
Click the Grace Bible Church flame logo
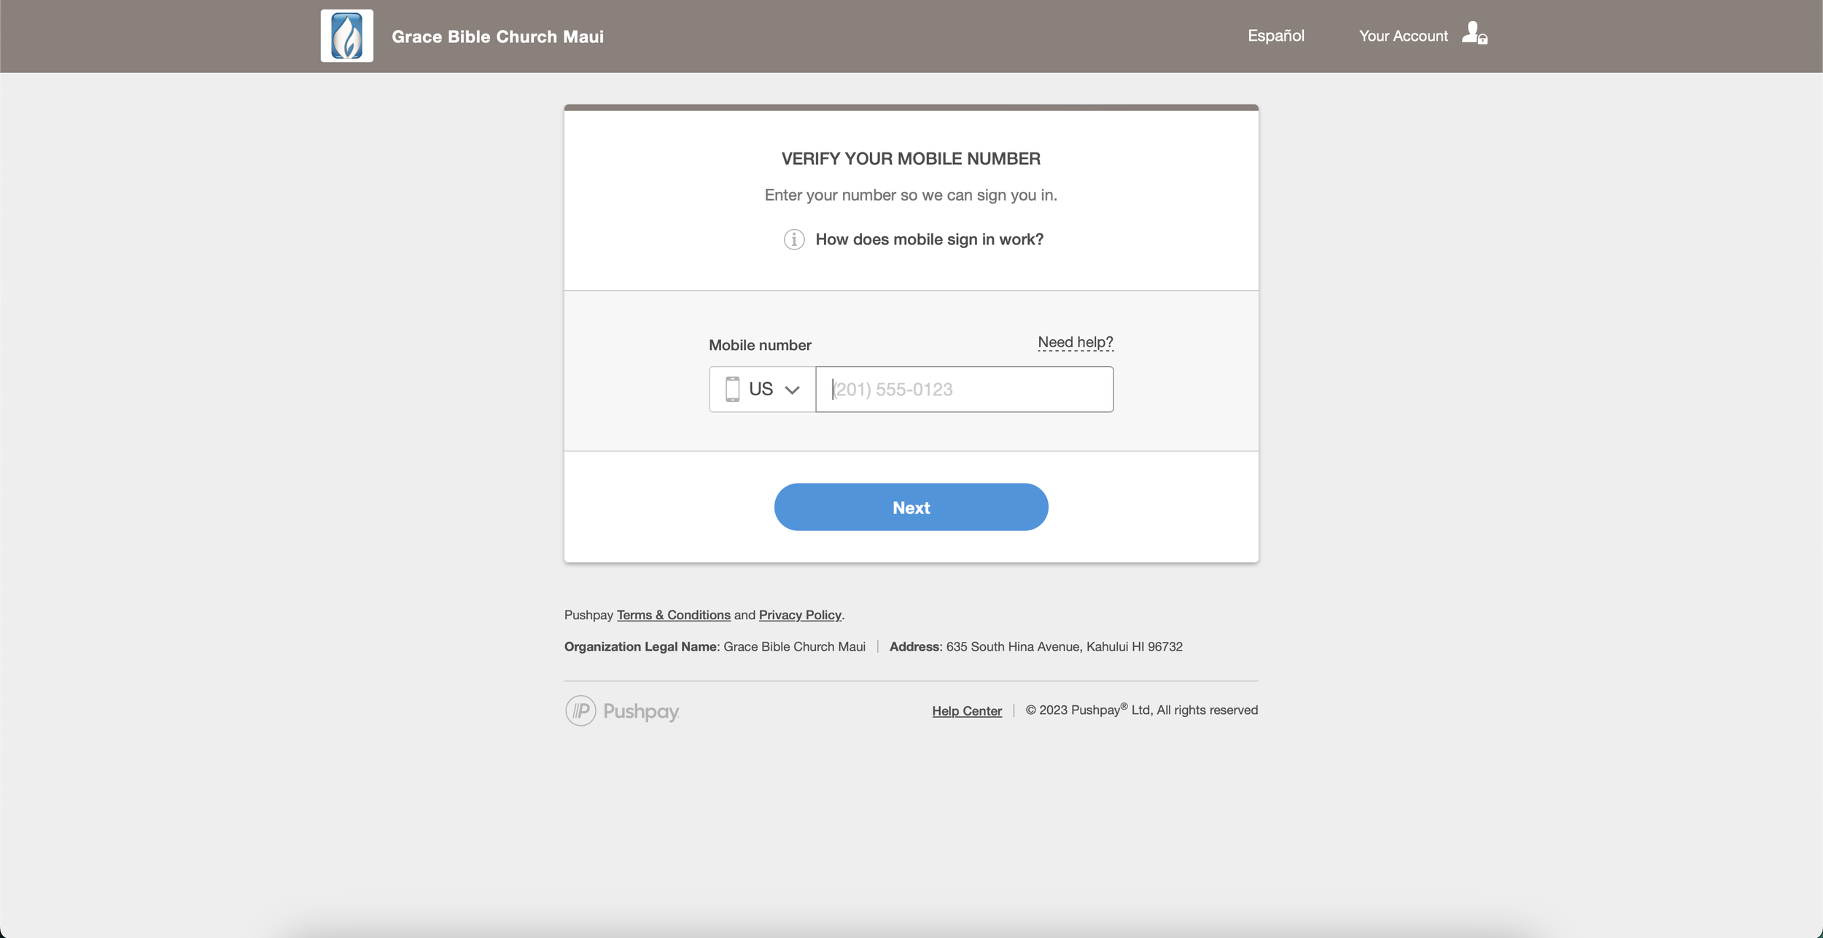[347, 36]
